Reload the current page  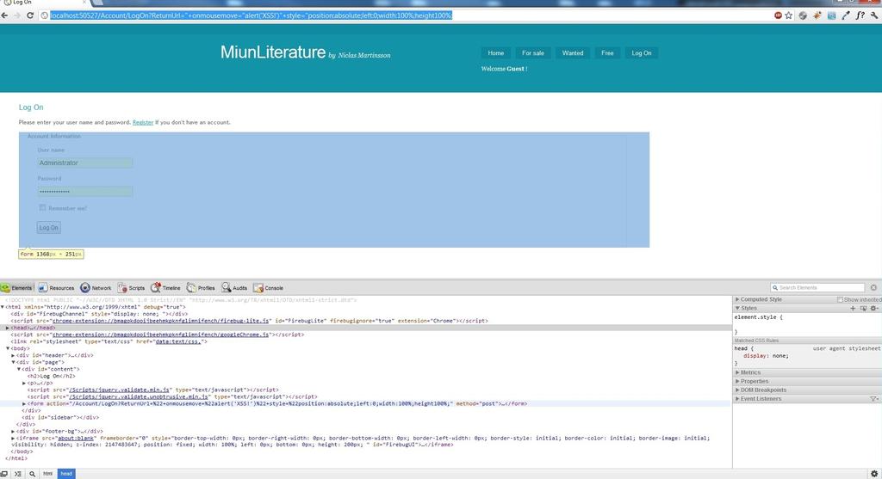click(x=30, y=15)
